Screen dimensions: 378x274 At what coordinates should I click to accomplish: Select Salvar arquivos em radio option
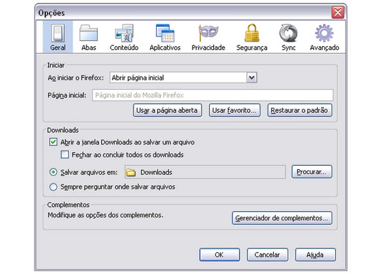(x=53, y=172)
